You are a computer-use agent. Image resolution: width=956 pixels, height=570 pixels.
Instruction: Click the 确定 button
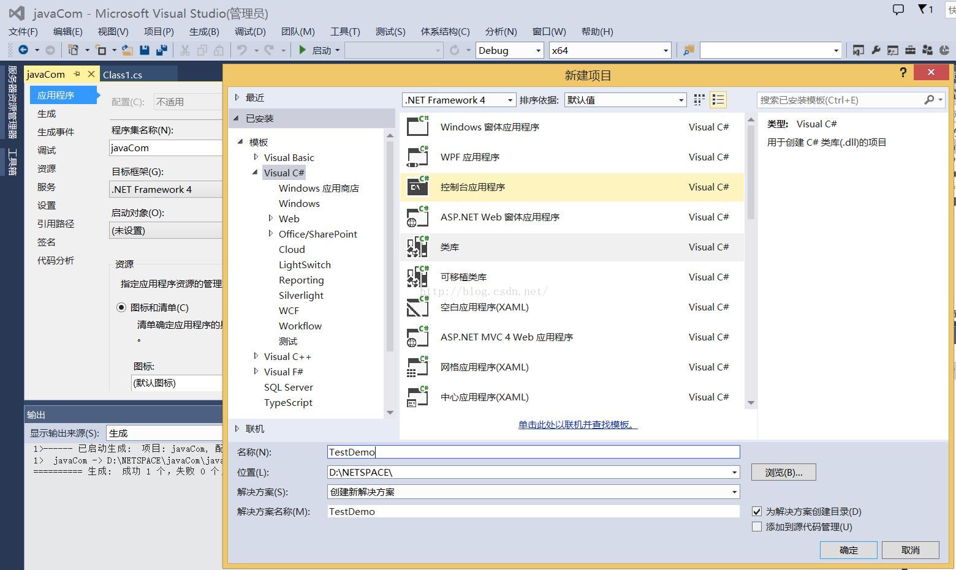point(848,550)
